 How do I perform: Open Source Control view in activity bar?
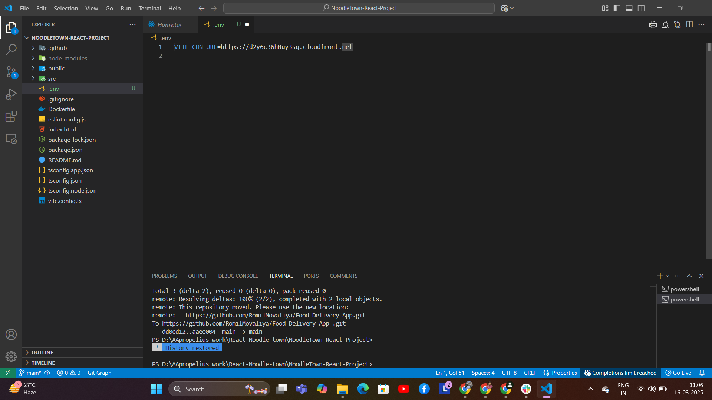tap(11, 72)
